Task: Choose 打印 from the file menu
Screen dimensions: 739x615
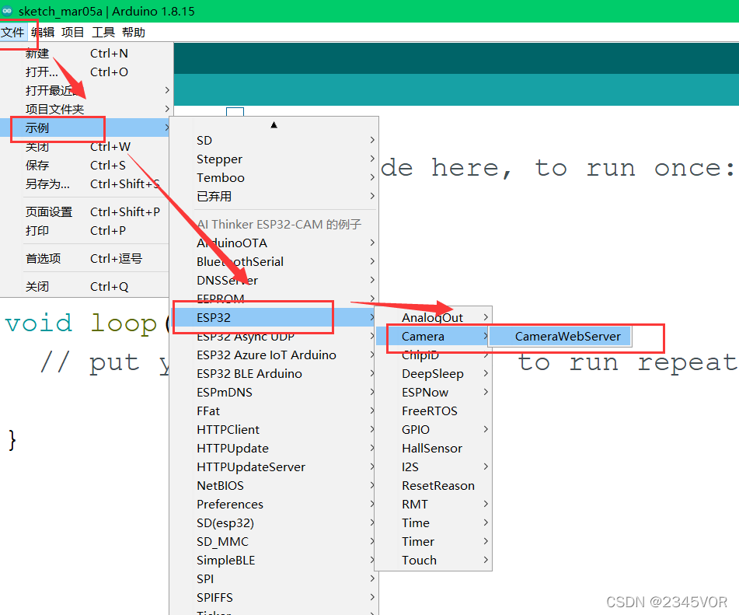Action: tap(85, 231)
